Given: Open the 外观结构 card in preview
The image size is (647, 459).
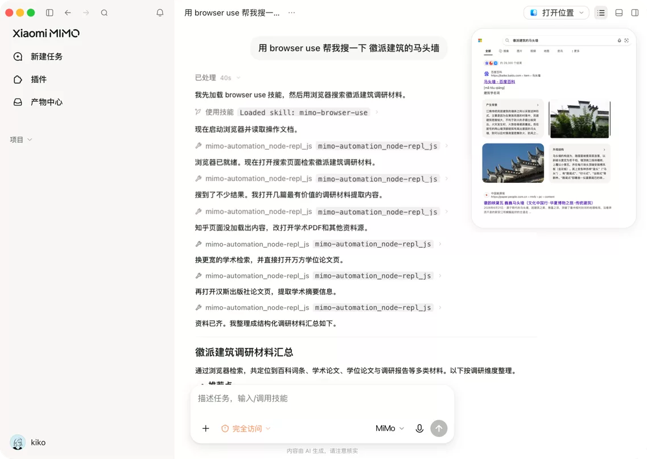Looking at the screenshot, I should tap(579, 163).
